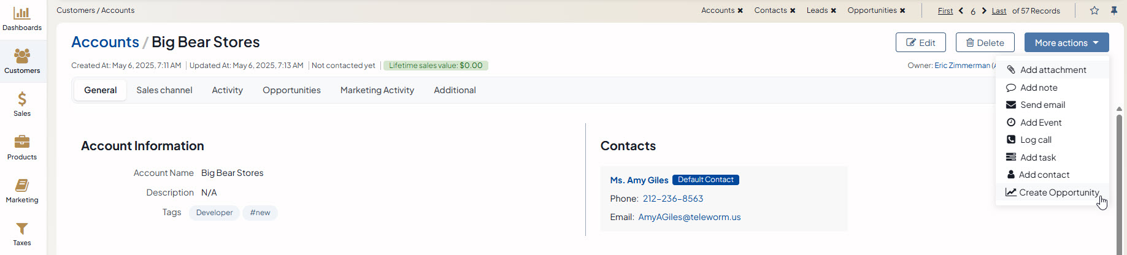Select Log call in the actions menu
The image size is (1127, 255).
click(x=1036, y=140)
